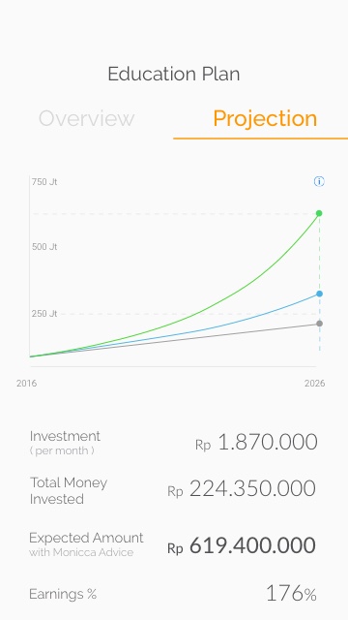Tap the blue projection endpoint dot
This screenshot has height=620, width=348.
319,294
